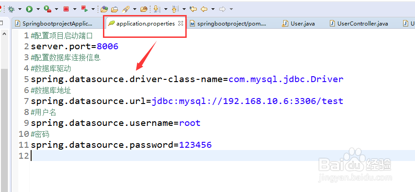Click the Run External Tools icon
The width and height of the screenshot is (415, 192).
click(48, 9)
